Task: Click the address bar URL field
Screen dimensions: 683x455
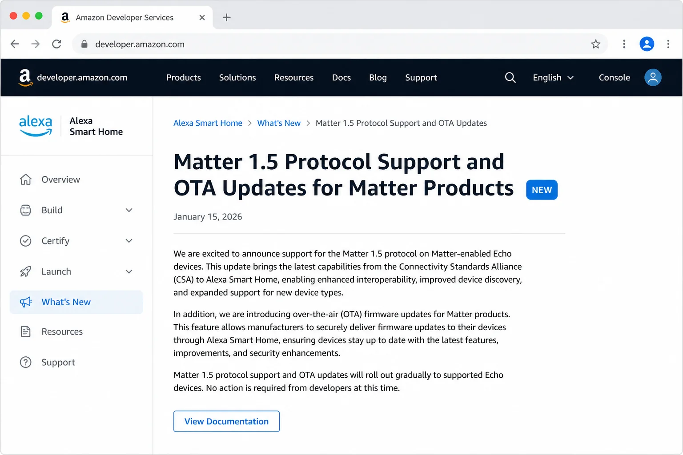Action: click(340, 44)
